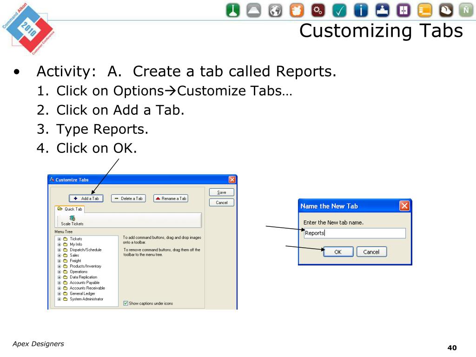
Task: Click the maroon gears icon
Action: [x=318, y=10]
